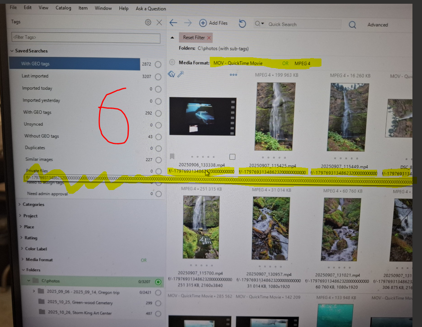This screenshot has height=327, width=422.
Task: Open the Item menu
Action: pyautogui.click(x=83, y=8)
